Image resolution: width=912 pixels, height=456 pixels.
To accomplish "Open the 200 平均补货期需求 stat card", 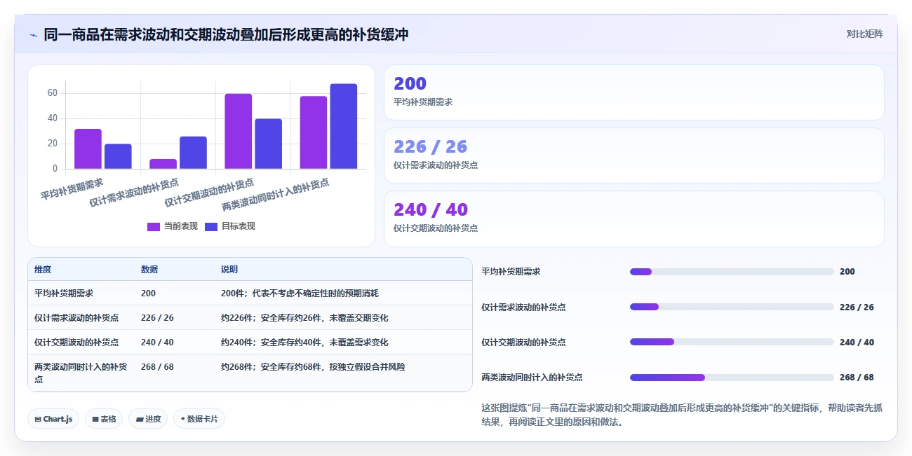I will (x=634, y=92).
